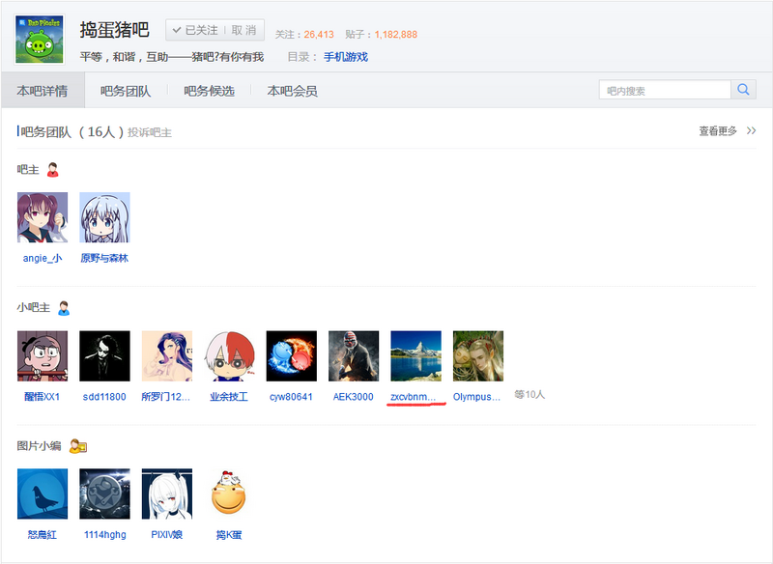
Task: Open sdd11800's dark joker avatar
Action: coord(104,355)
